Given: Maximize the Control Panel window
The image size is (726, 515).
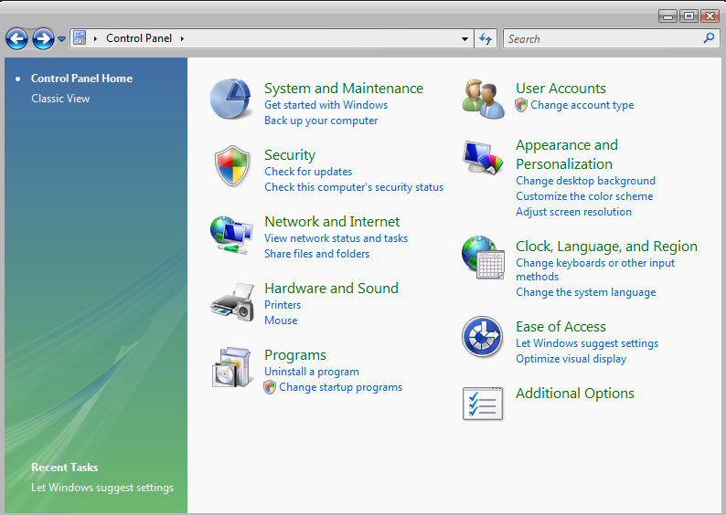Looking at the screenshot, I should [689, 16].
